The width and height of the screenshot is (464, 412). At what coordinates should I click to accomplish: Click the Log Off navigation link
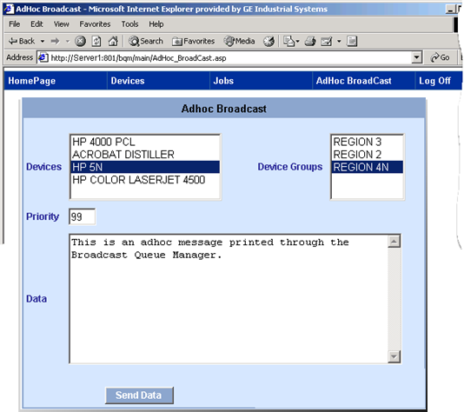coord(434,81)
